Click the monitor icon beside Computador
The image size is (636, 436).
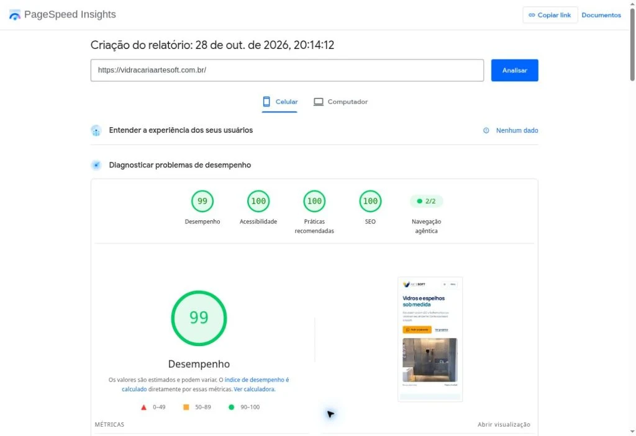coord(319,102)
